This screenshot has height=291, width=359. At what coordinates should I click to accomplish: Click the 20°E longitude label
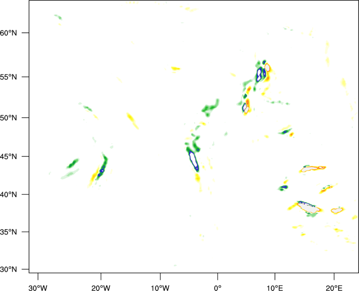pos(334,288)
